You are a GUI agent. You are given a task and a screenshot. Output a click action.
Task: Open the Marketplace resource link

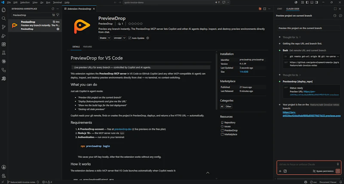click(x=230, y=134)
